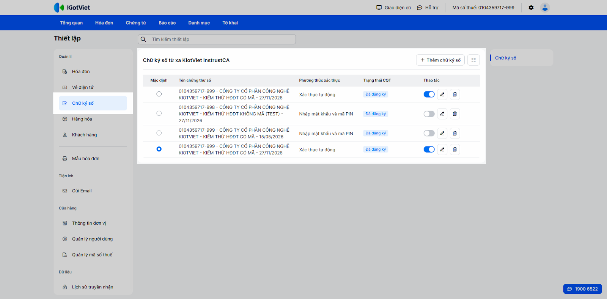Open the Hỗ trợ support link
The width and height of the screenshot is (607, 299).
tap(428, 8)
